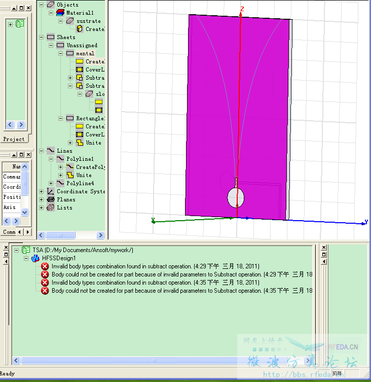Screen dimensions: 371x382
Task: Click properties panel scroll down arrow
Action: click(x=25, y=212)
